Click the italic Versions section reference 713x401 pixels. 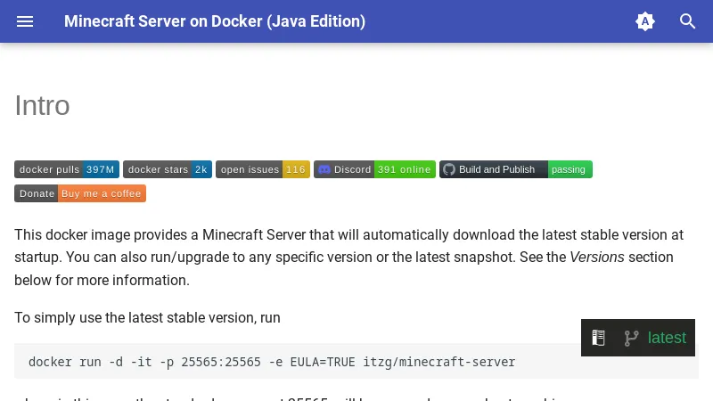coord(597,258)
